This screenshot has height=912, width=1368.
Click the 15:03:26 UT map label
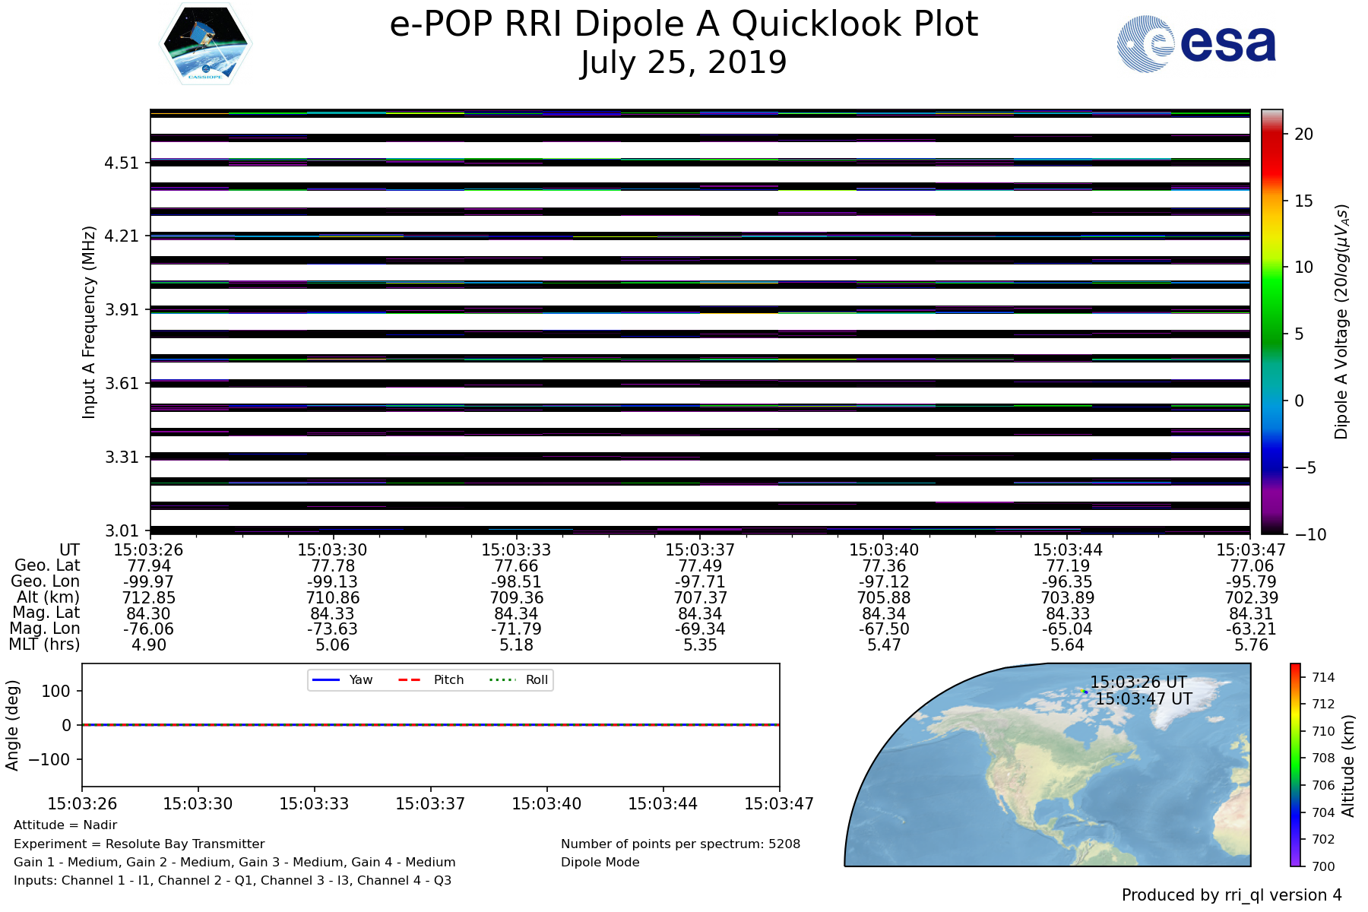(1138, 682)
